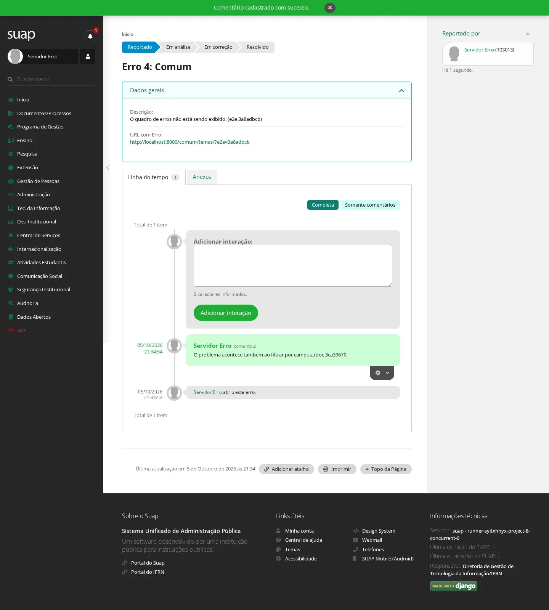549x610 pixels.
Task: Go to Topo da Página
Action: tap(386, 469)
